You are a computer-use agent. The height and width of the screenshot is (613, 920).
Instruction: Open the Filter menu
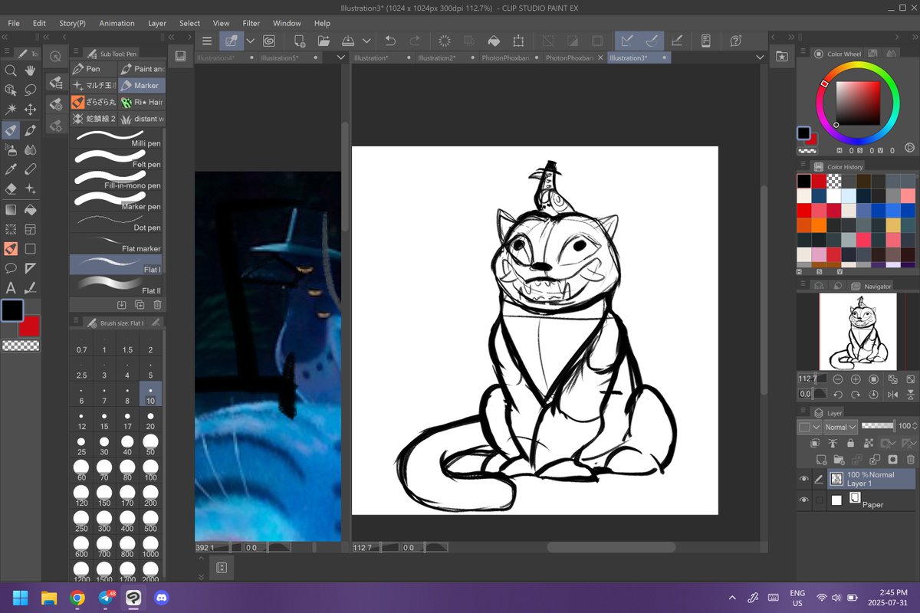[x=251, y=23]
